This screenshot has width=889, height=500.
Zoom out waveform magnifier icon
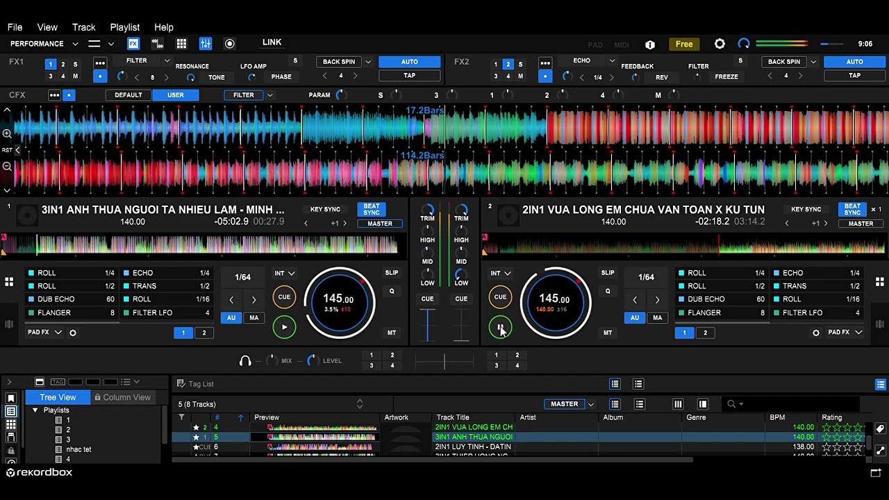tap(7, 166)
